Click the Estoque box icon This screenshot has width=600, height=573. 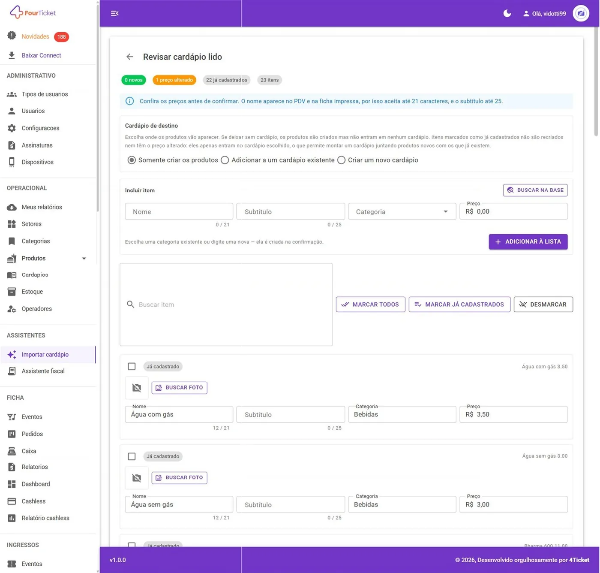click(x=12, y=292)
